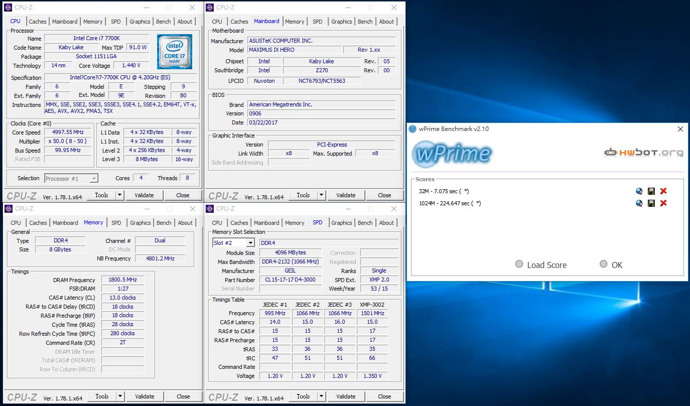Click the 1024M - 224.647 sec score entry
The height and width of the screenshot is (406, 690).
(450, 203)
